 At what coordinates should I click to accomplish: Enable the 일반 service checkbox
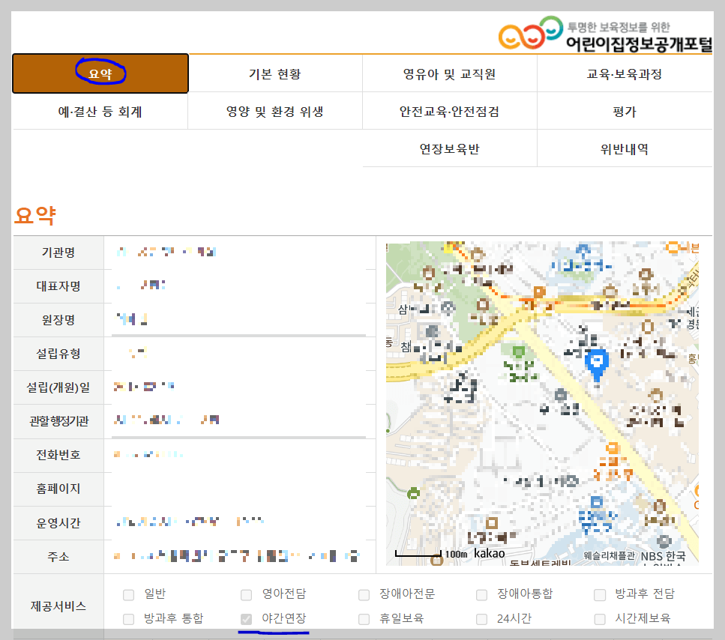pyautogui.click(x=127, y=594)
